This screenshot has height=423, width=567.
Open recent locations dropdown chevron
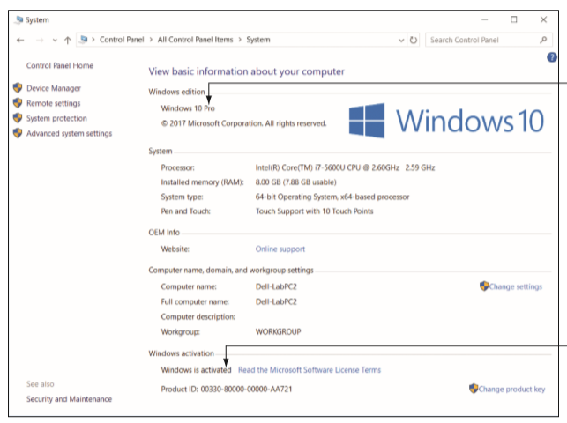(x=55, y=40)
